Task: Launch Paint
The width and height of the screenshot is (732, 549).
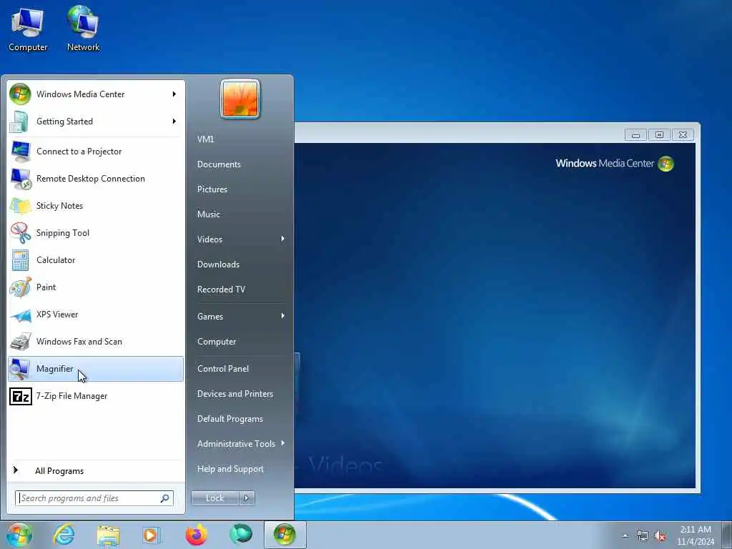Action: 96,287
